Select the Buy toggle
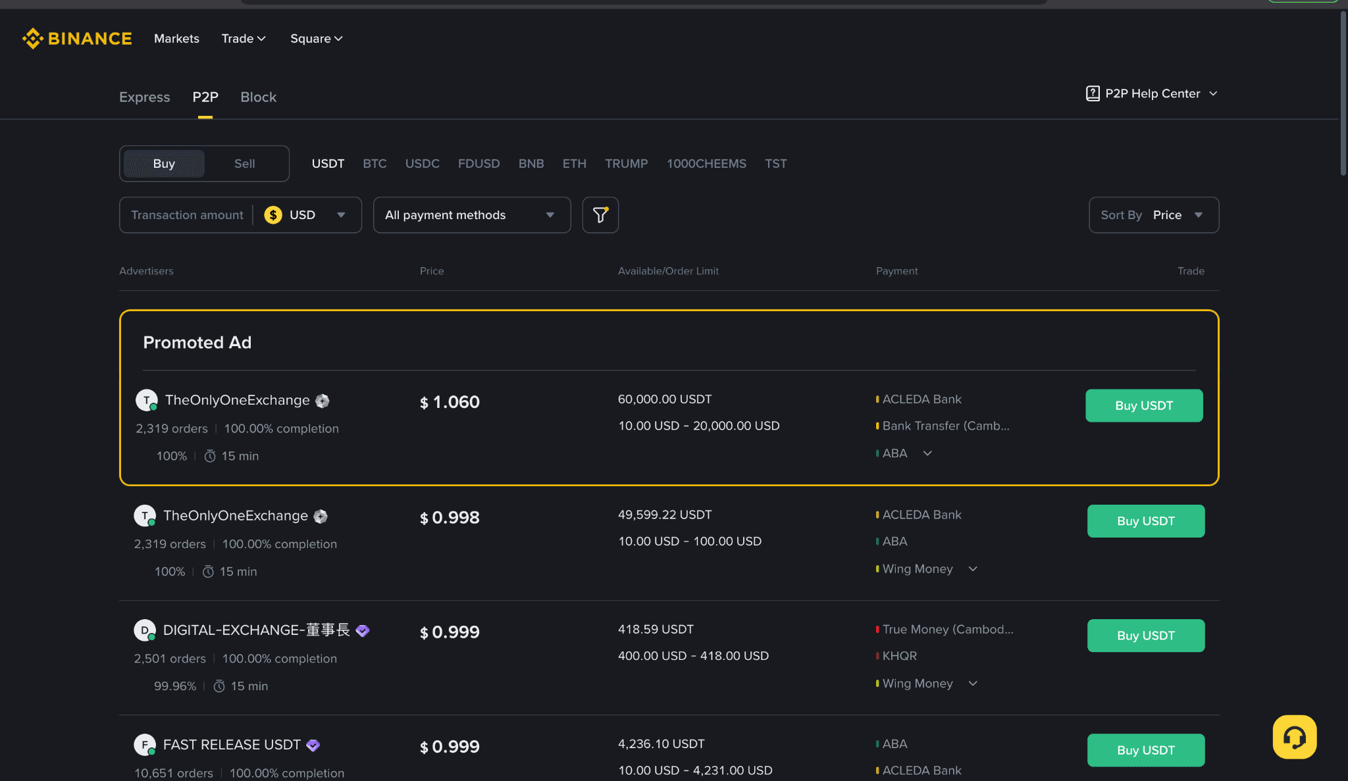The image size is (1348, 781). click(164, 163)
